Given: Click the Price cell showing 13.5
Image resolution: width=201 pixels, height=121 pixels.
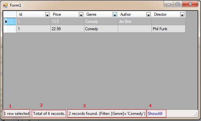Looking at the screenshot, I should pyautogui.click(x=67, y=22).
